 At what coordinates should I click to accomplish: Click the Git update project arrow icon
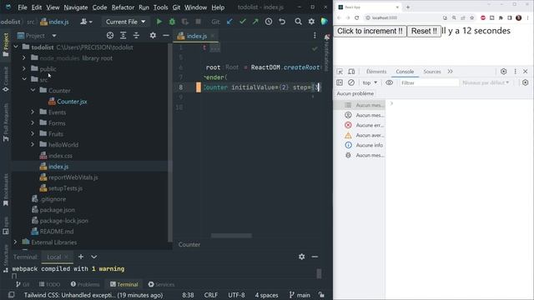coord(229,22)
